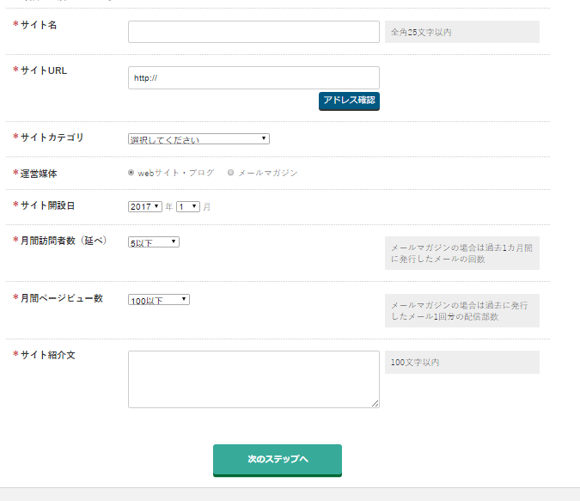
Task: Select the メールマガジン radio button
Action: tap(230, 173)
